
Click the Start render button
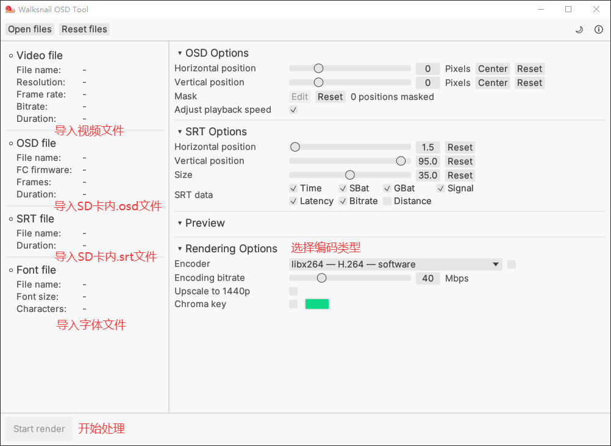[39, 429]
